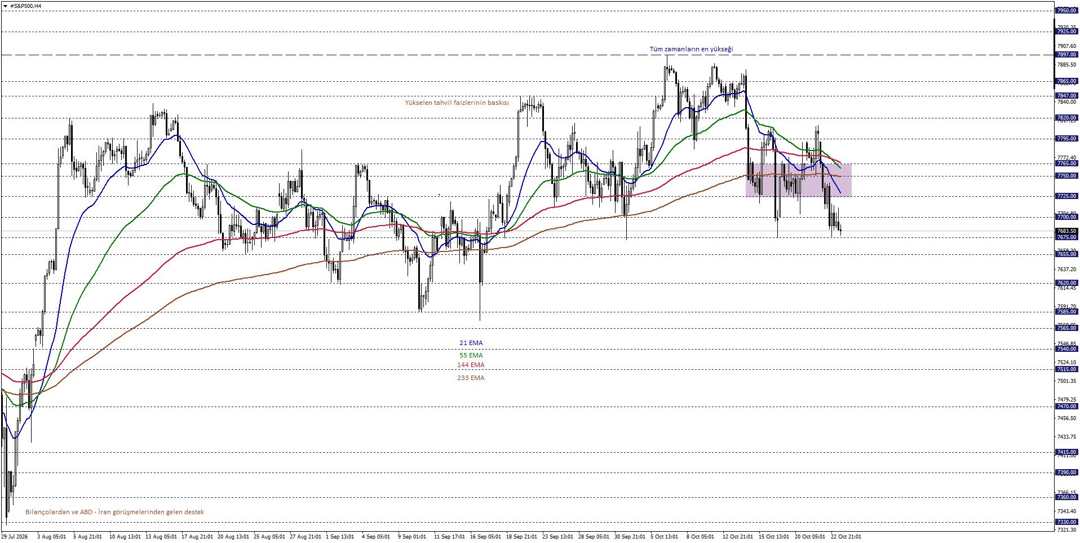Click the '12 Oct 21:01' time axis label
The image size is (1080, 543).
coord(738,537)
